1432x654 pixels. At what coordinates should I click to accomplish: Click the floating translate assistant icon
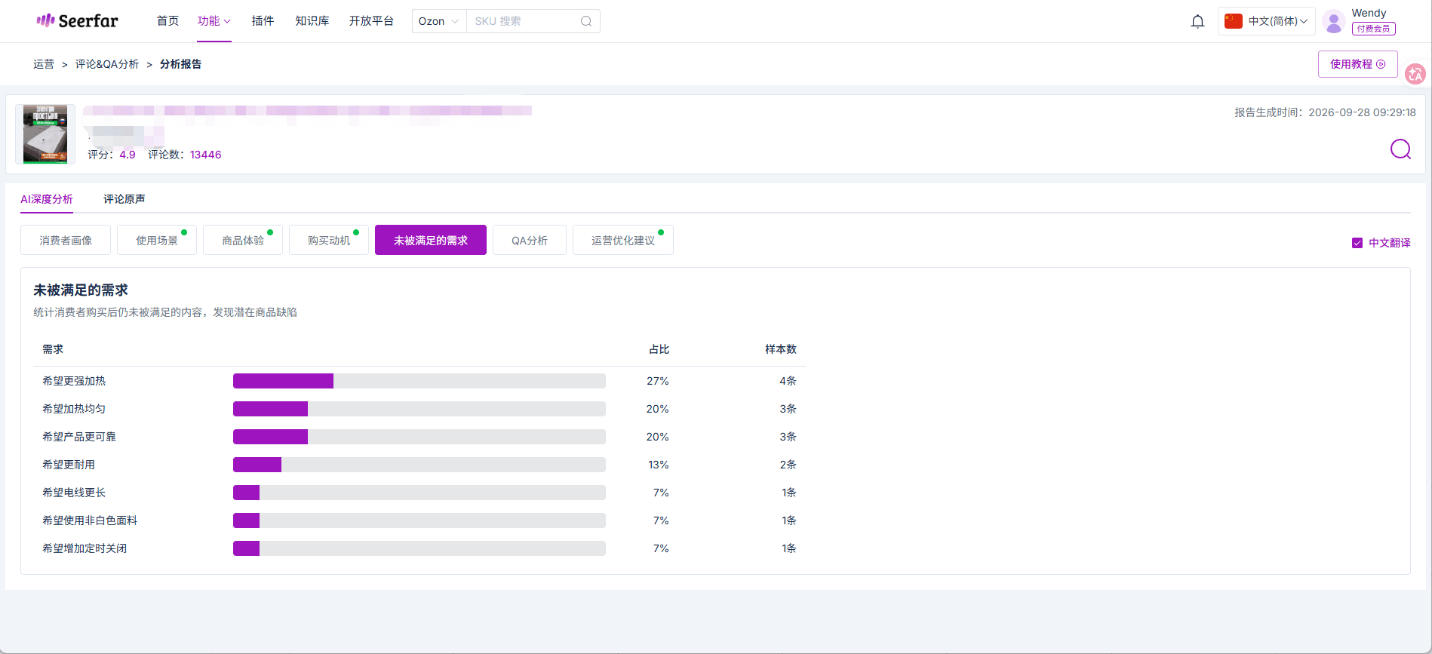point(1415,74)
